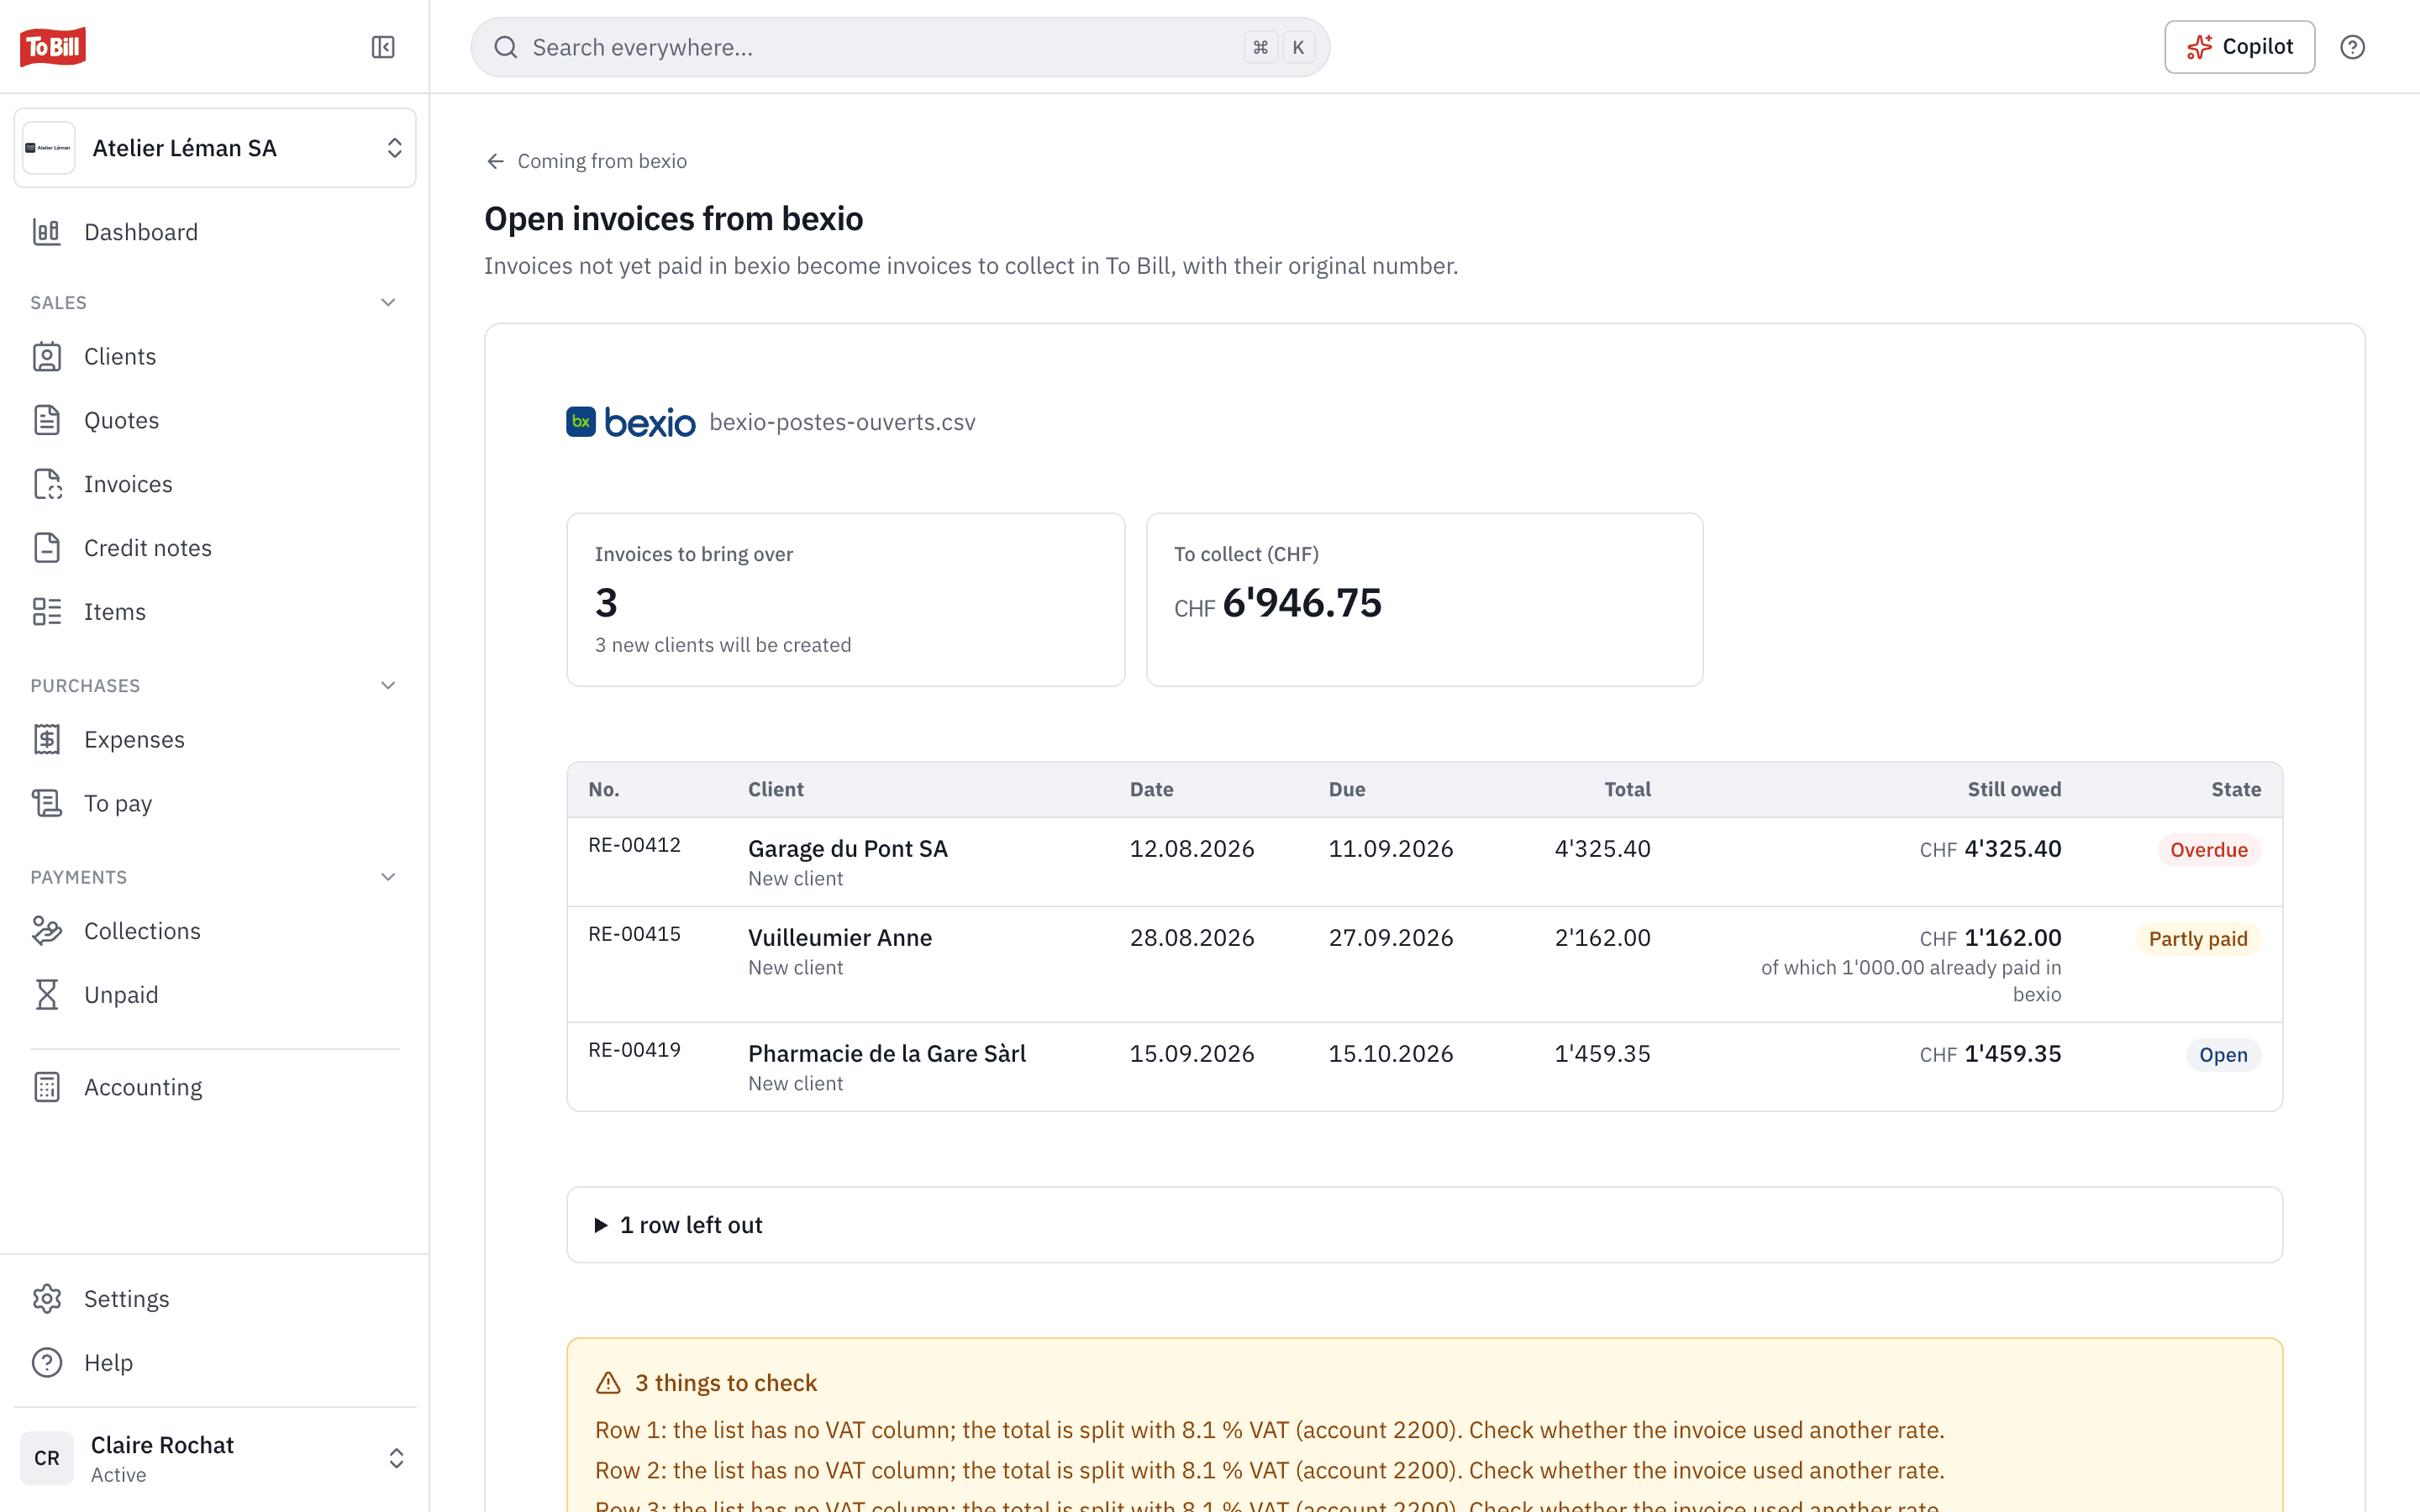Click client Pharmacie de la Gare Sàrl
This screenshot has height=1512, width=2420.
(x=887, y=1053)
